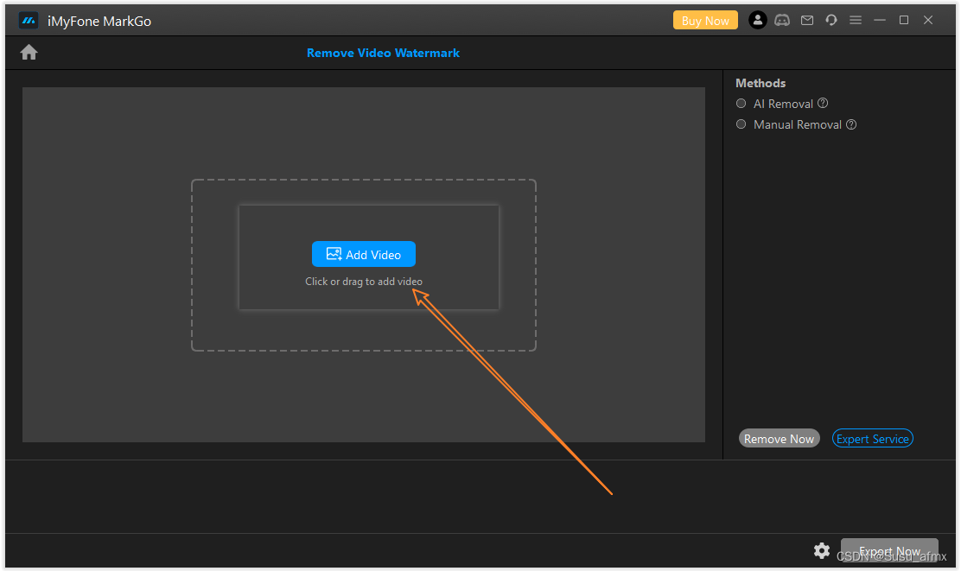This screenshot has width=961, height=571.
Task: Click the Add Video button
Action: pyautogui.click(x=364, y=254)
